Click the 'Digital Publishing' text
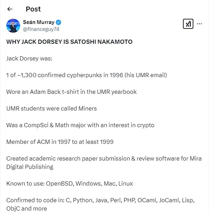The height and width of the screenshot is (213, 209). pyautogui.click(x=30, y=167)
